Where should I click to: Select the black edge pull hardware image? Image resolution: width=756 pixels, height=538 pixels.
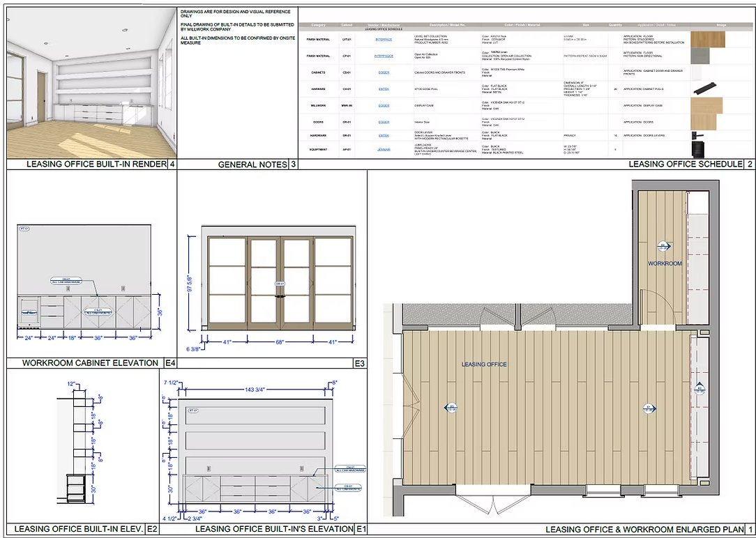[705, 89]
